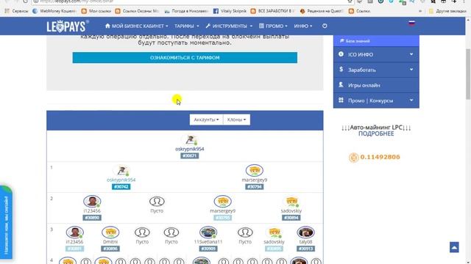Screen dimensions: 471x264
Task: Open the ВСЕ ЗАРАБОТКИ В bookmark
Action: [x=272, y=11]
